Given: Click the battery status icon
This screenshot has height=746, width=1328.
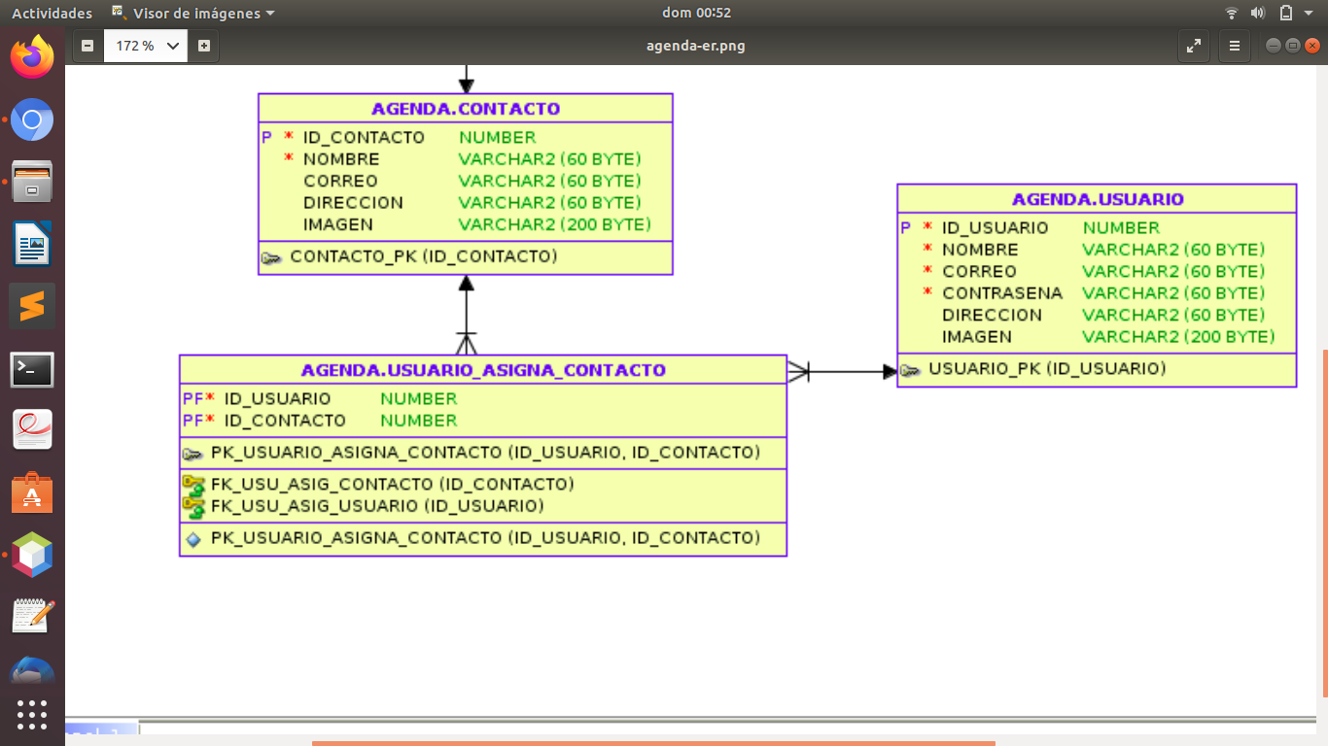Looking at the screenshot, I should (1286, 13).
